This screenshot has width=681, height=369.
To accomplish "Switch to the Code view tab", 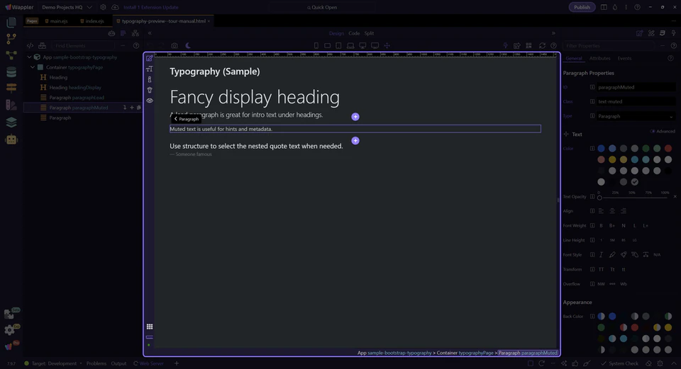I will pyautogui.click(x=354, y=33).
